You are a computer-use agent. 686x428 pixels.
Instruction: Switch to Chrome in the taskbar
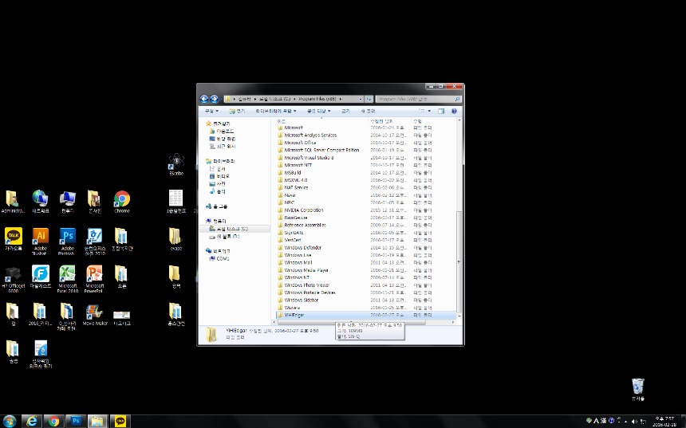point(53,421)
